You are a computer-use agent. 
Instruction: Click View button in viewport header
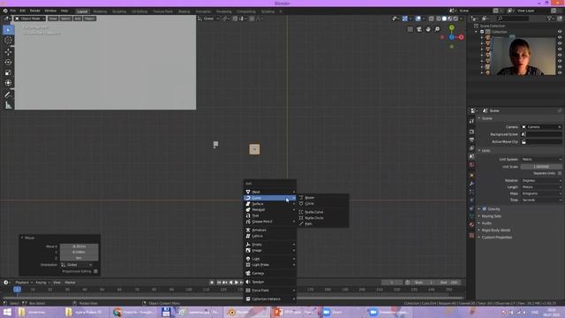click(x=53, y=19)
